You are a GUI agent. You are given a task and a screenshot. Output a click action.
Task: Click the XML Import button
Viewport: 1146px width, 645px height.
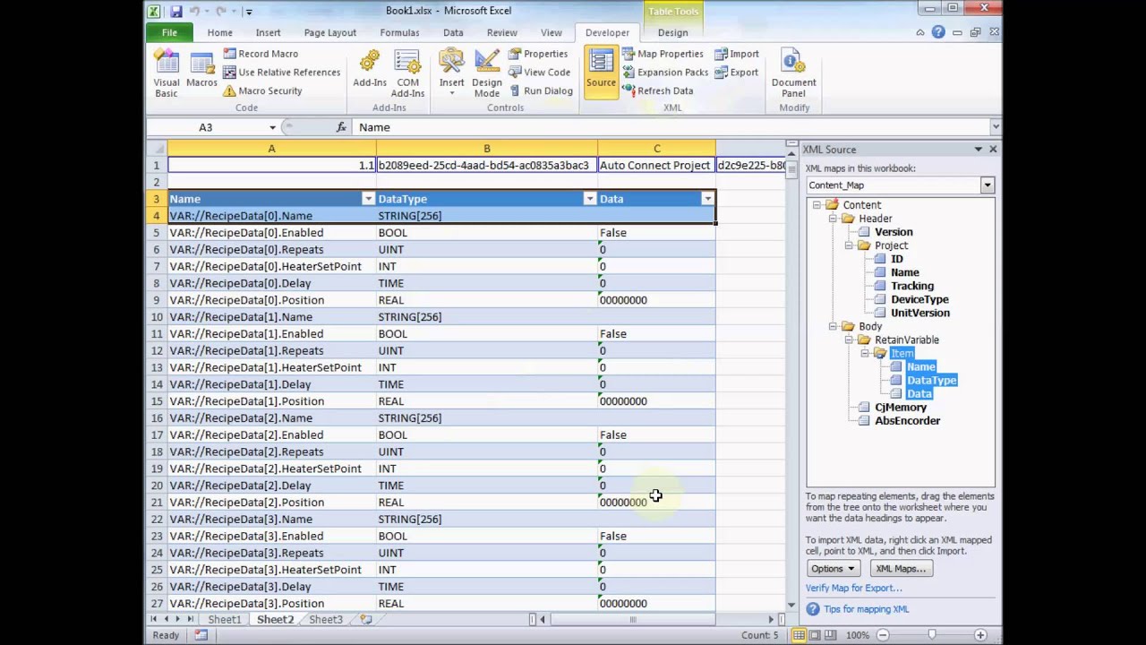(x=737, y=54)
